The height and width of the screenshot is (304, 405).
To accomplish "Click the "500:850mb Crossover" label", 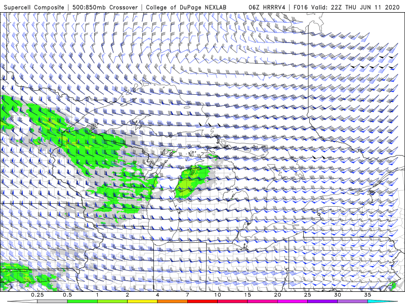I will [x=105, y=7].
